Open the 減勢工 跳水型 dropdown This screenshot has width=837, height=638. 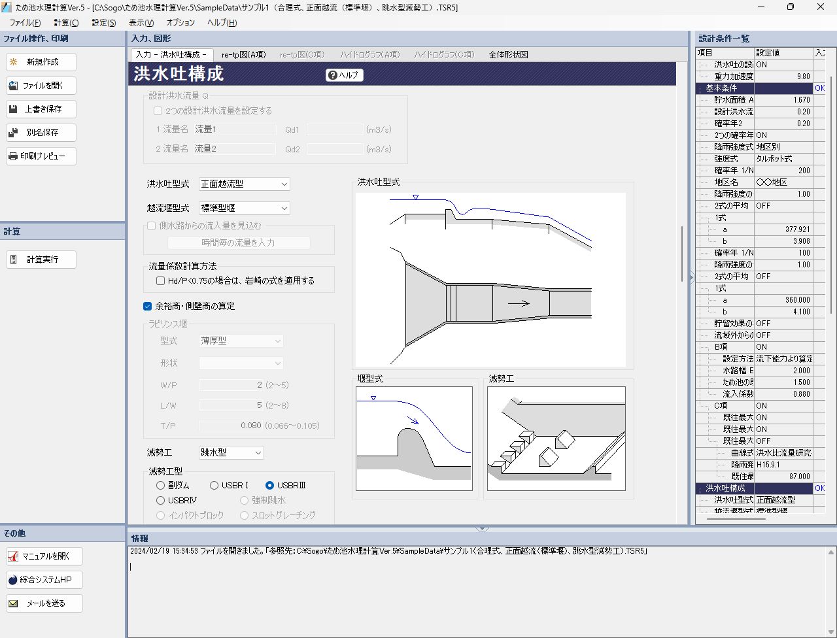(x=231, y=452)
